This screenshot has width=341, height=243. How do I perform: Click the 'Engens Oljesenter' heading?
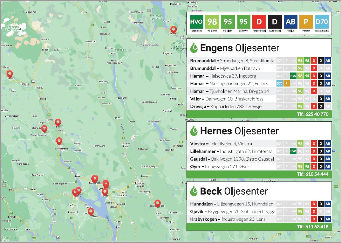(x=240, y=48)
